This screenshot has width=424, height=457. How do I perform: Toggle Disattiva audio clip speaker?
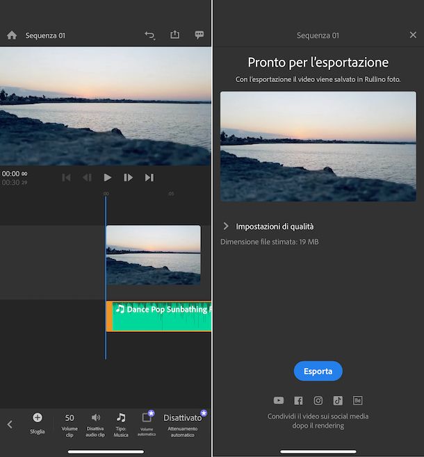click(x=95, y=426)
